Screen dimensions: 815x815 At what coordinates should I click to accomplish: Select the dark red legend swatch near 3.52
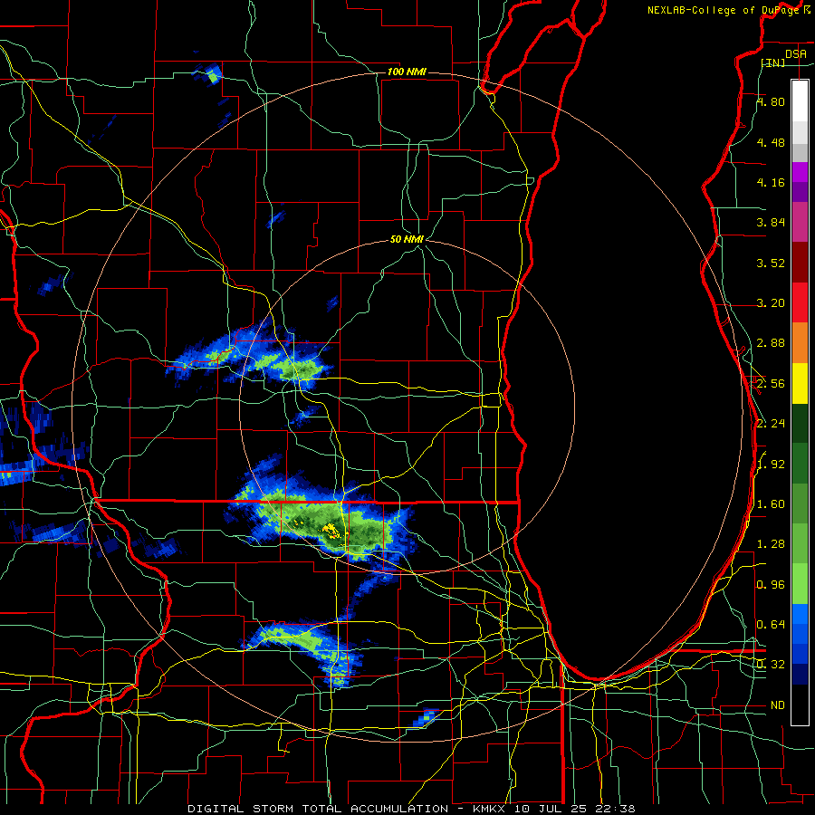800,263
